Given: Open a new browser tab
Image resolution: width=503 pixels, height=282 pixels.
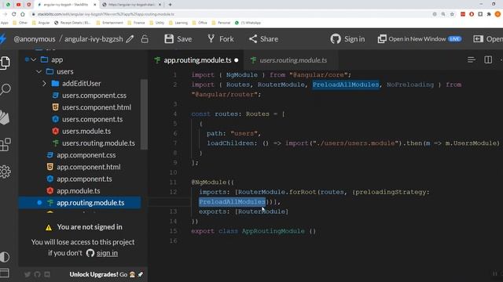Looking at the screenshot, I should pos(170,5).
